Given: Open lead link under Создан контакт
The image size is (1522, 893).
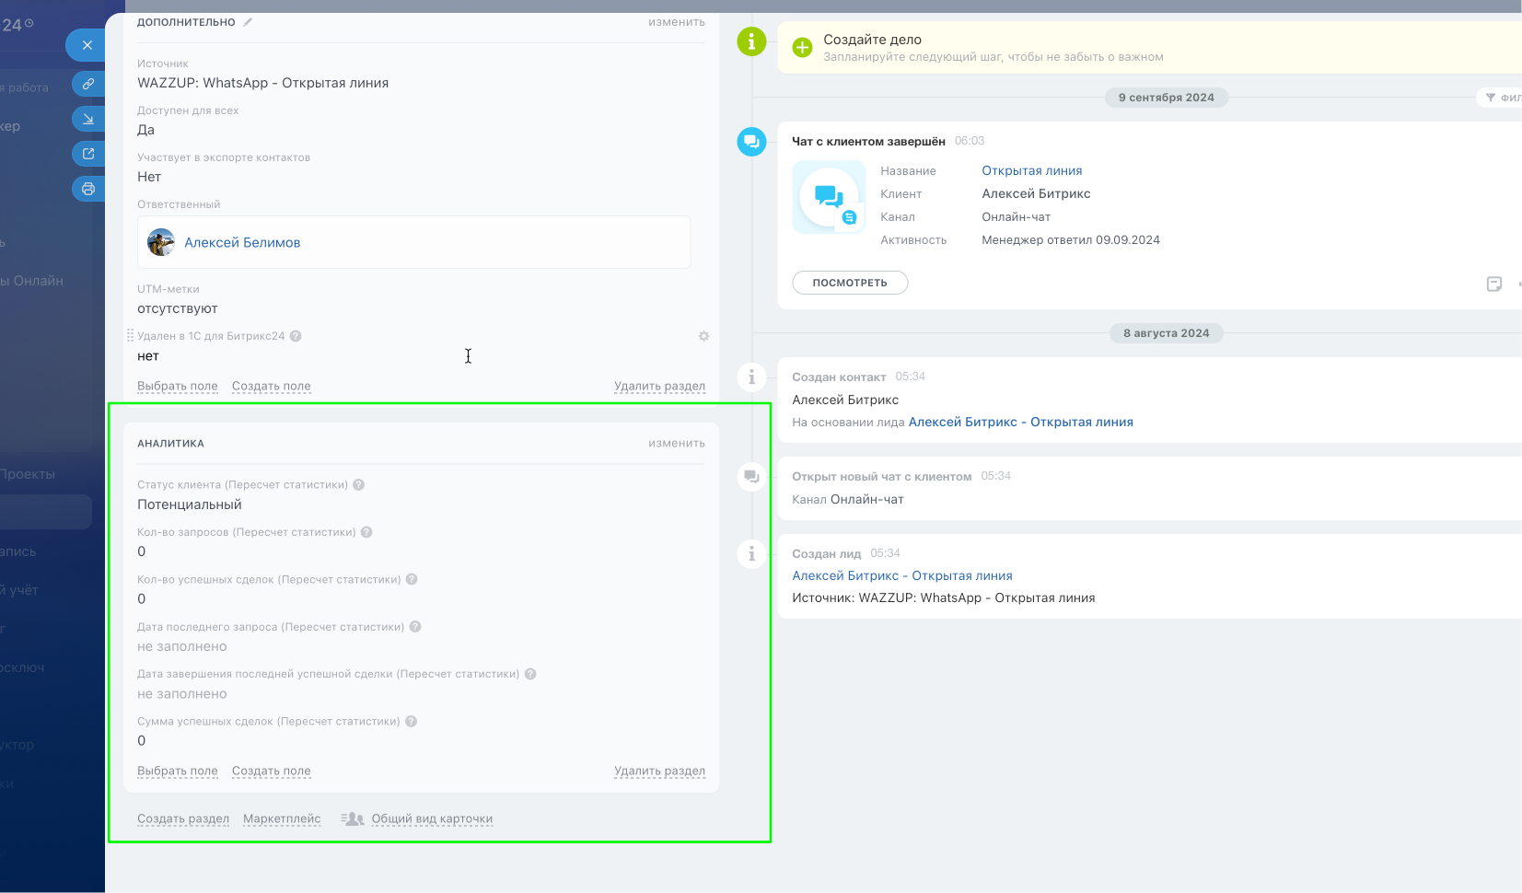Looking at the screenshot, I should pyautogui.click(x=1021, y=423).
